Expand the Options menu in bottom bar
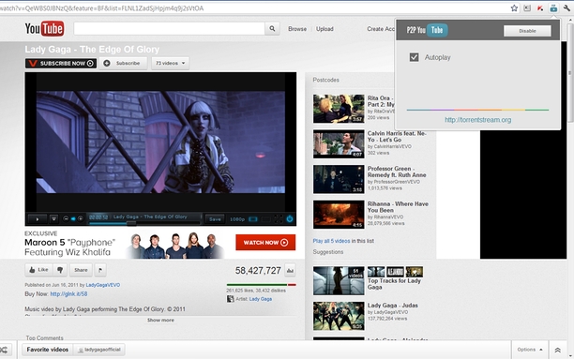574x359 pixels. (530, 350)
